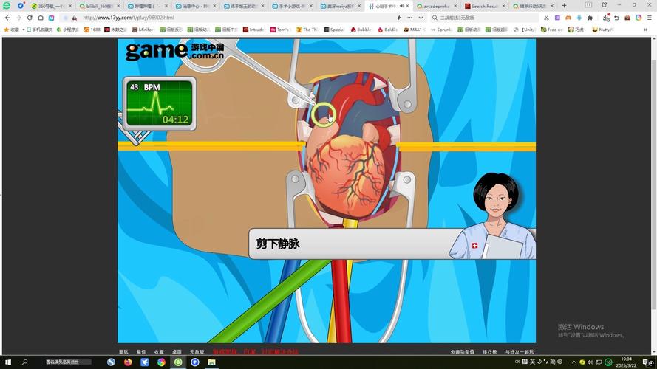Launch Firefox from the taskbar

tap(128, 362)
